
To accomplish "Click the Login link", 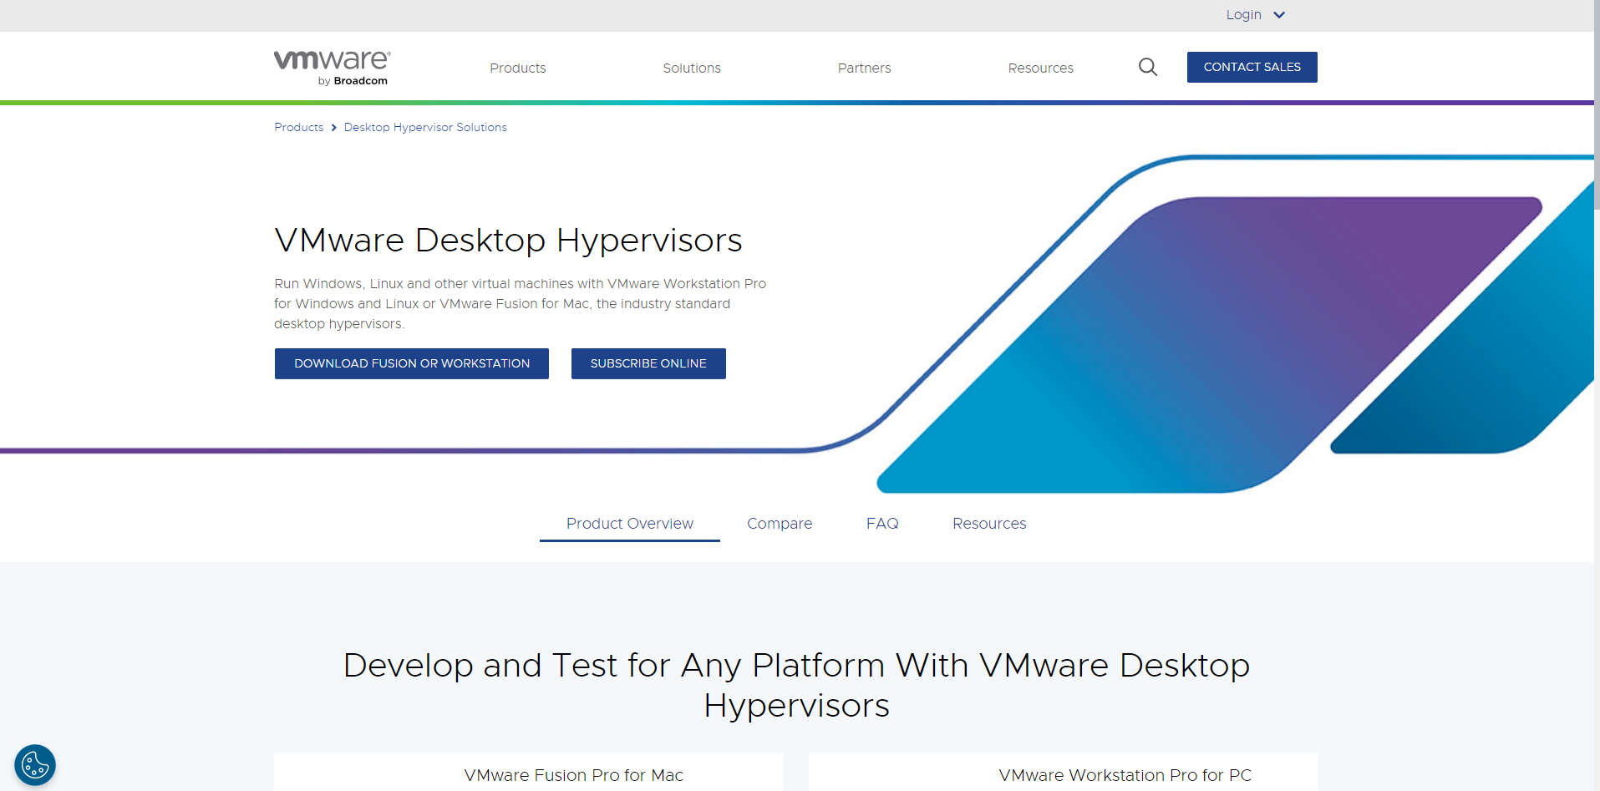I will pyautogui.click(x=1243, y=15).
